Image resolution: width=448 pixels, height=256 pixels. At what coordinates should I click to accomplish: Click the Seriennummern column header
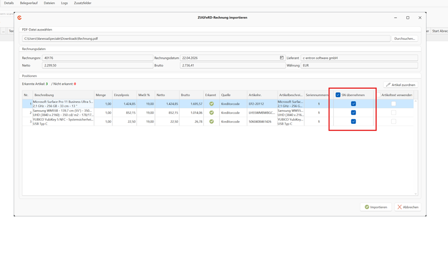(317, 95)
